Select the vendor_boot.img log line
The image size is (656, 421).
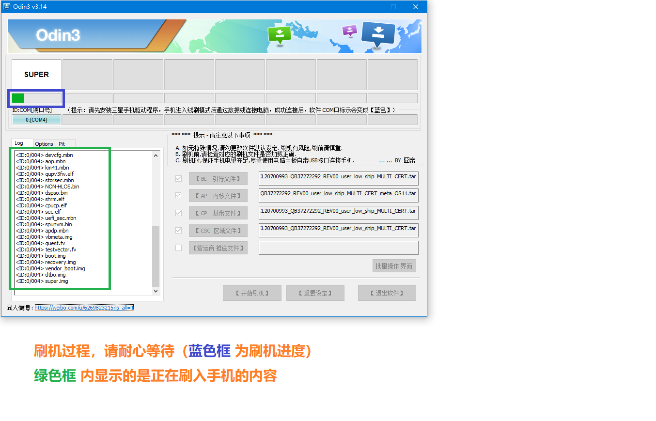[50, 268]
